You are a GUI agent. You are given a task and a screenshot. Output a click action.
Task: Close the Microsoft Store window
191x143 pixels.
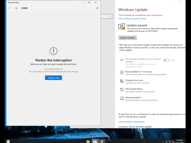point(96,2)
